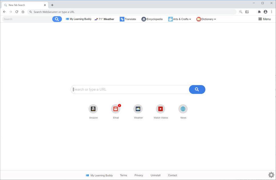Open the Weather shortcut icon
276x180 pixels.
138,109
